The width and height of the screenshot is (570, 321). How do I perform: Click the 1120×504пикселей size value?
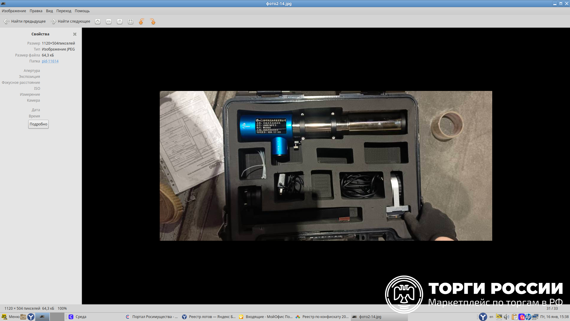(x=58, y=43)
